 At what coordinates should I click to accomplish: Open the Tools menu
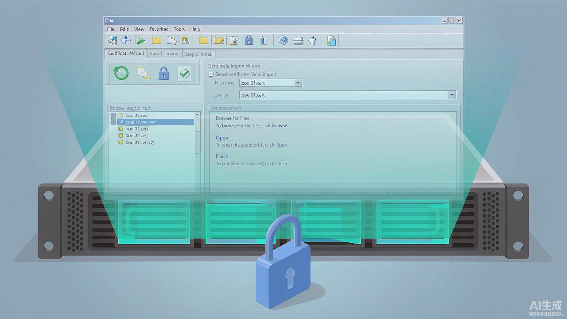point(179,29)
